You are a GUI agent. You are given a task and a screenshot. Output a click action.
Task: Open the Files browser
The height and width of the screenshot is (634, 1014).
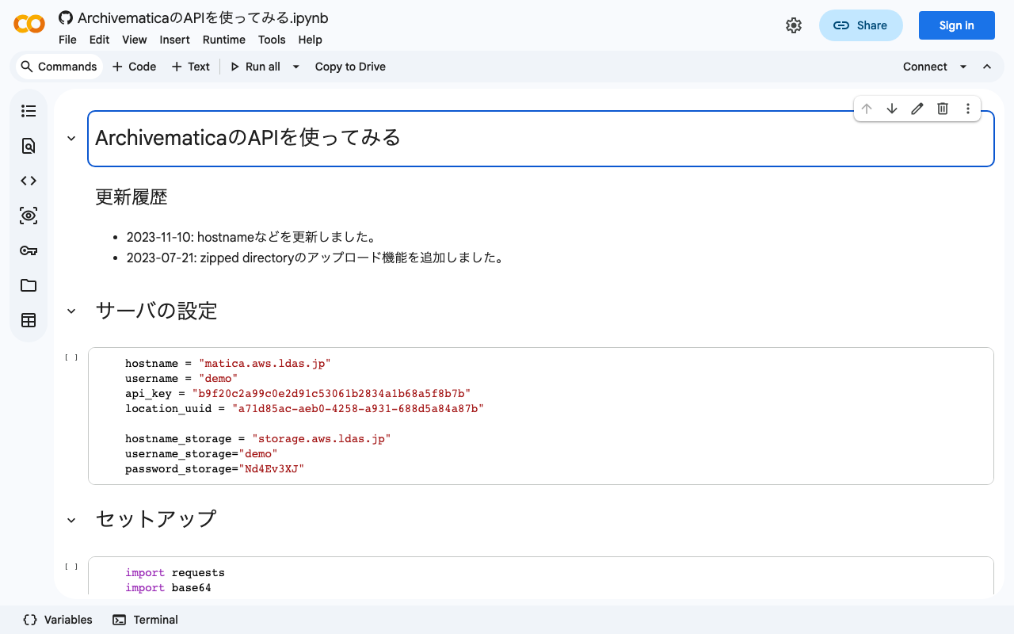tap(29, 285)
